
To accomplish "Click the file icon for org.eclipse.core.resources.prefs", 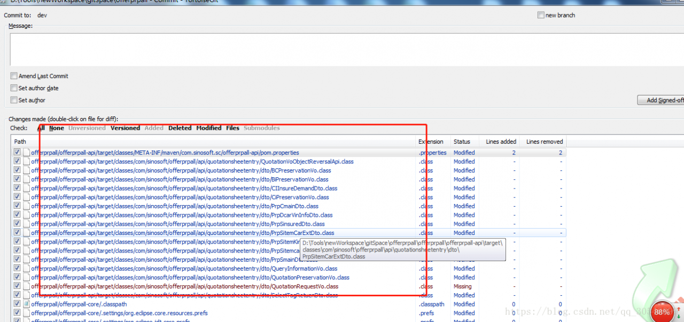I will [x=26, y=313].
